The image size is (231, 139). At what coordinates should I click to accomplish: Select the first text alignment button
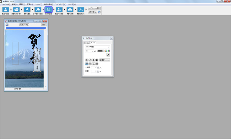click(x=87, y=64)
